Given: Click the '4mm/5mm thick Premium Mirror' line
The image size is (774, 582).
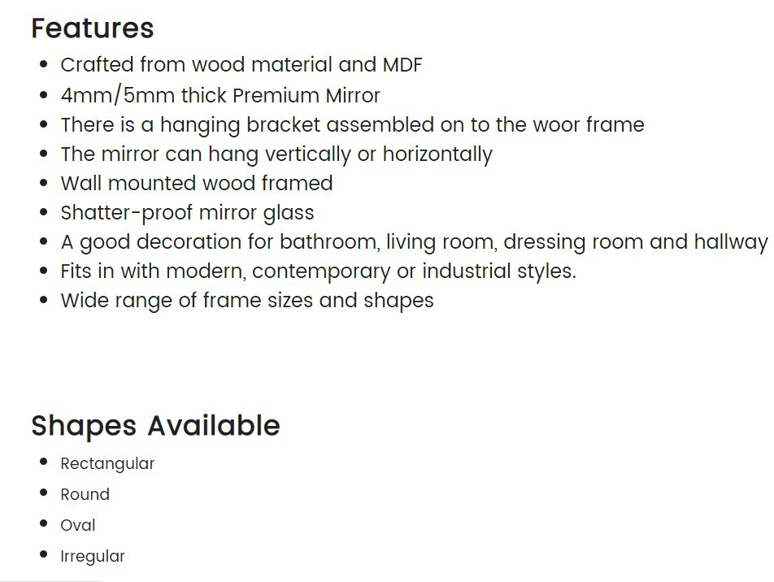Looking at the screenshot, I should [x=220, y=95].
